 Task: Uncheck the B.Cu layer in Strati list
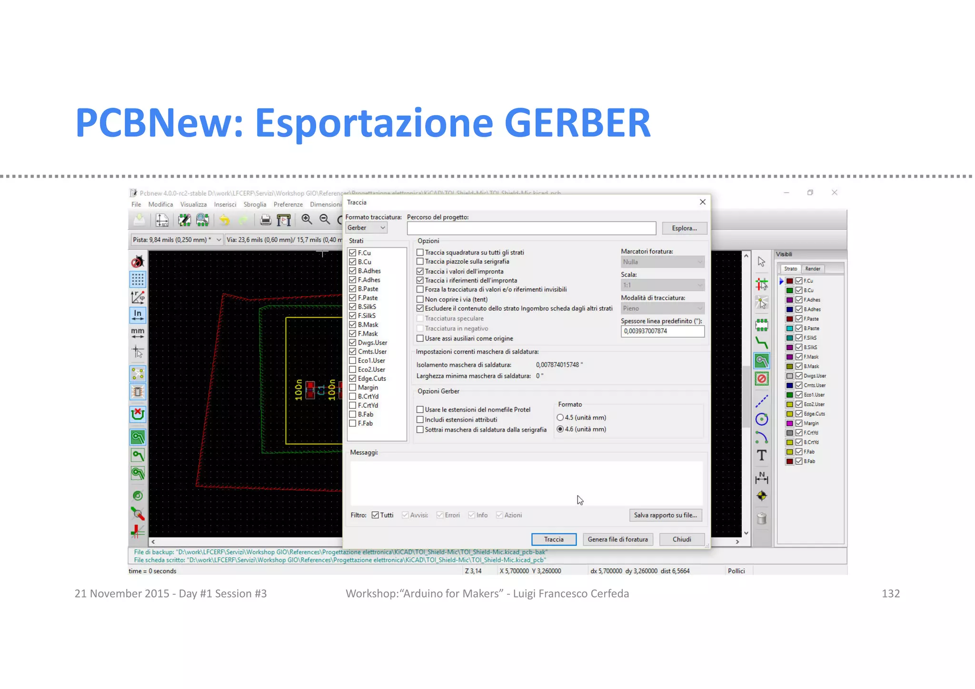point(353,262)
